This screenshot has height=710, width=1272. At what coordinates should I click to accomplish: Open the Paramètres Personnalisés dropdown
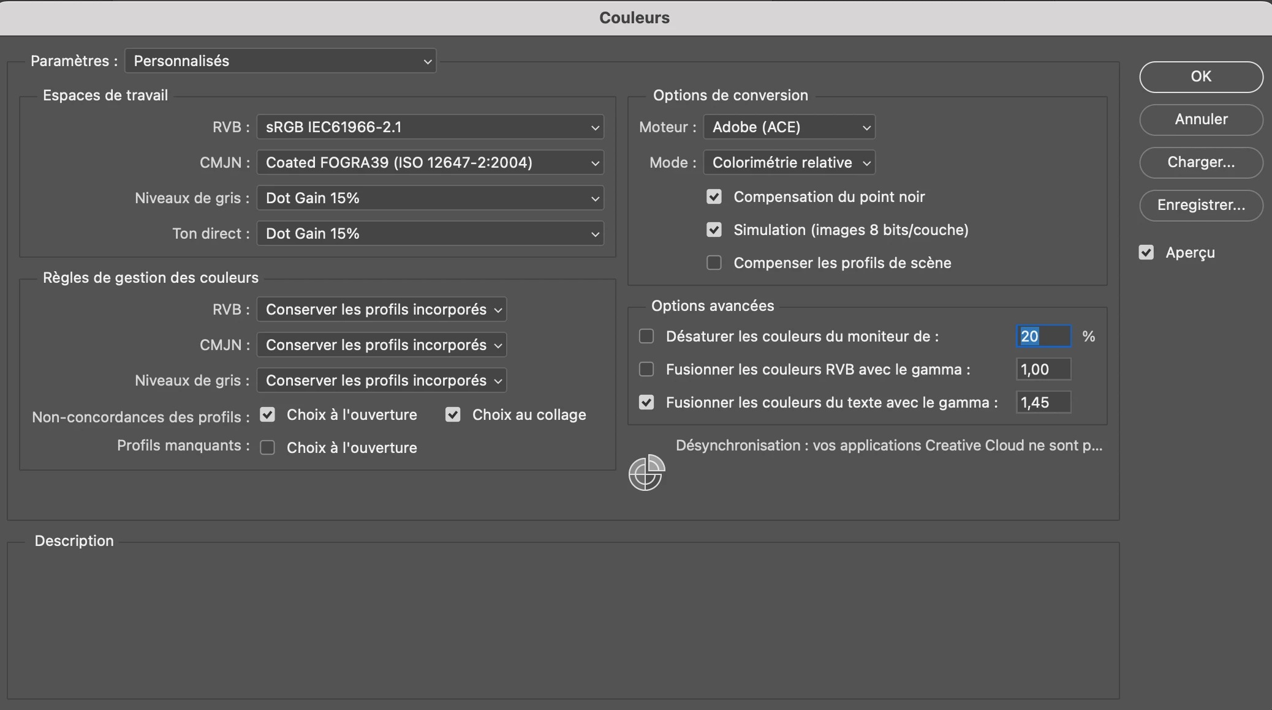(281, 61)
